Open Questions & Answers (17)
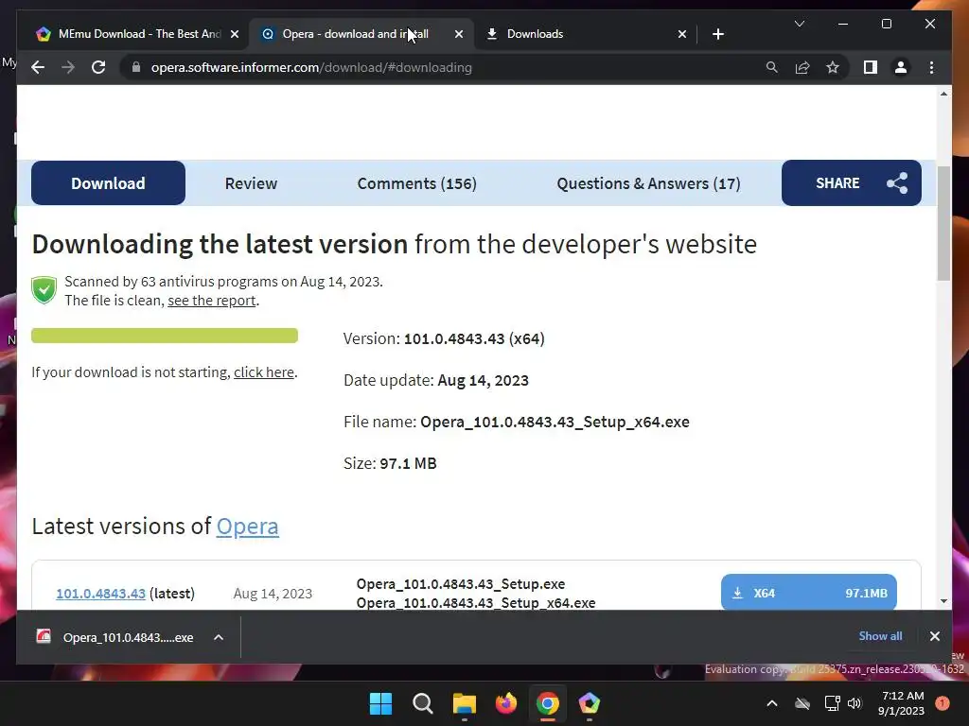Screen dimensions: 969x726 648,183
